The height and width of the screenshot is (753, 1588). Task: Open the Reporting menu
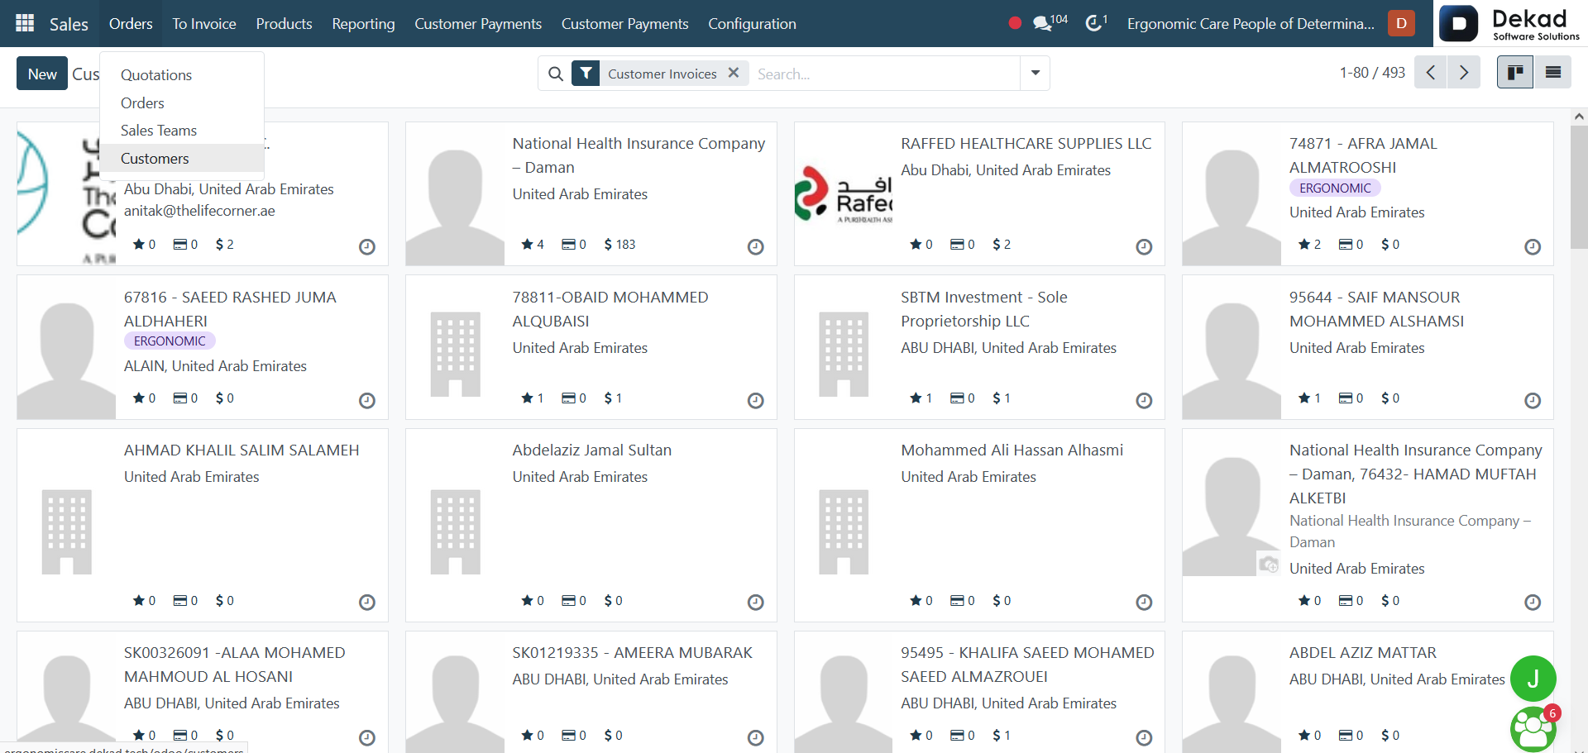click(x=363, y=23)
